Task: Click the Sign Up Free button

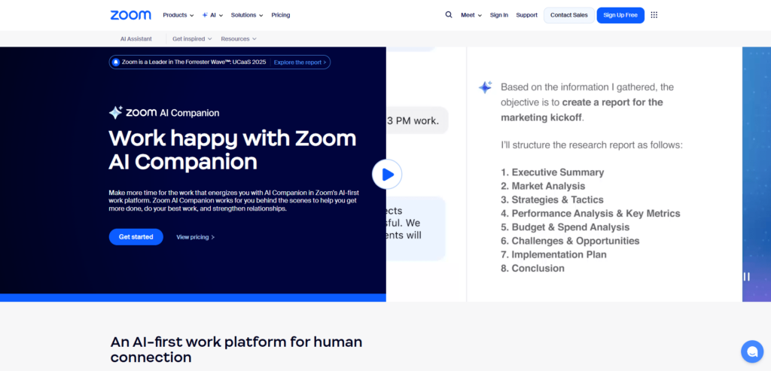Action: pyautogui.click(x=620, y=15)
